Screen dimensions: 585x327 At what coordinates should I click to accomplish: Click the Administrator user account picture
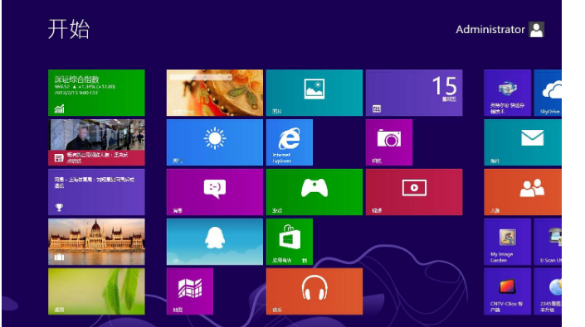pyautogui.click(x=537, y=30)
